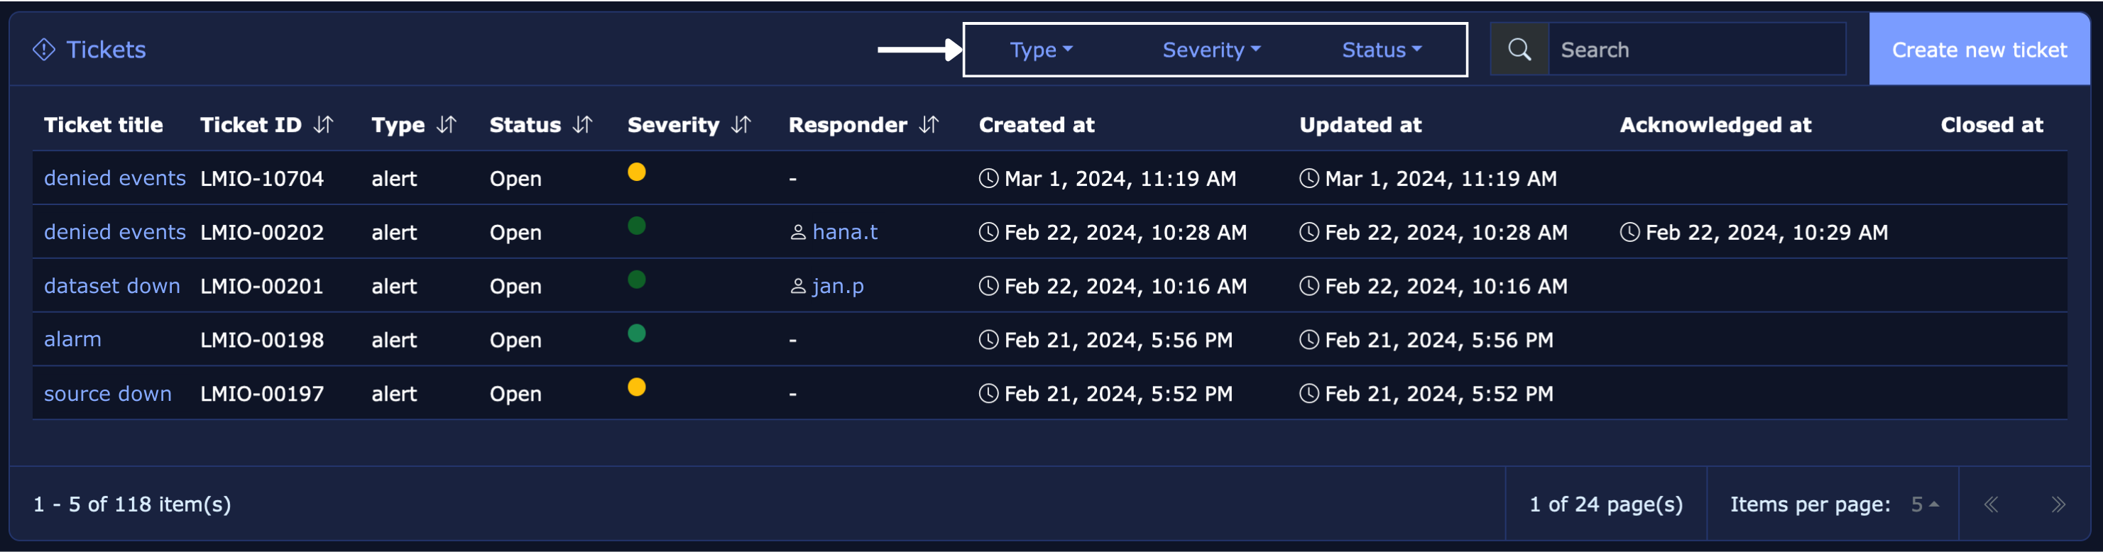Open the Status filter dropdown
The width and height of the screenshot is (2103, 552).
pyautogui.click(x=1382, y=50)
